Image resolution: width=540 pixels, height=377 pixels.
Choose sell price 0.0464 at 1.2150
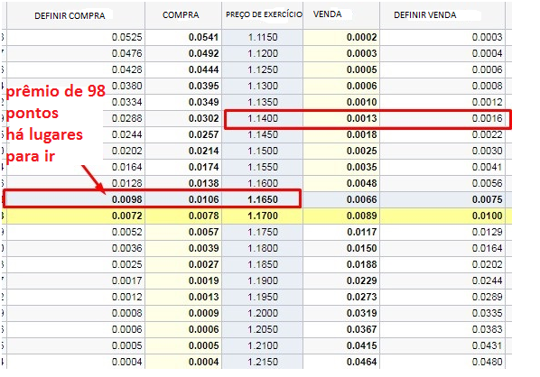click(361, 362)
